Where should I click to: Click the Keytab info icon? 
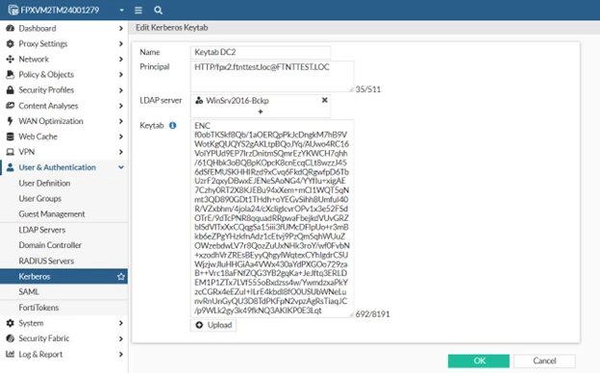click(x=172, y=126)
